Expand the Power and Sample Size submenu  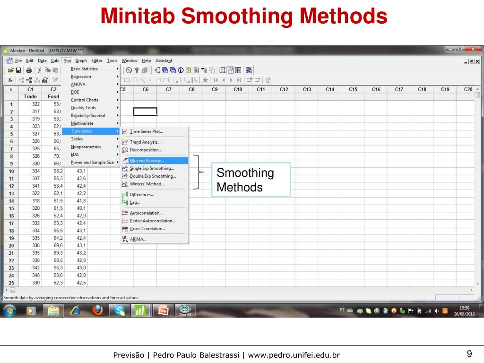(91, 163)
